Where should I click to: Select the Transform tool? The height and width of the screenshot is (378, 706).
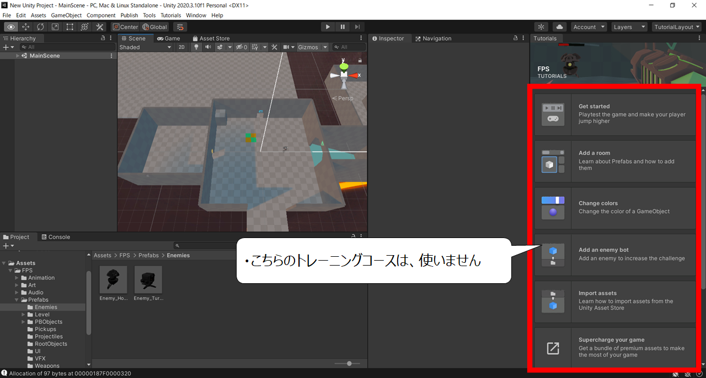[x=84, y=27]
